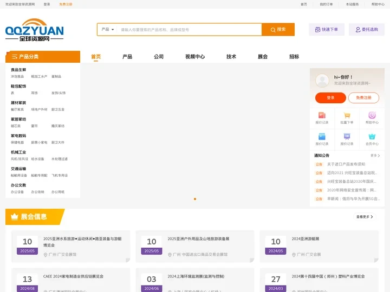Open notice 兴旺宝装备总站2020年国庆...
This screenshot has height=292, width=390.
coord(352,182)
